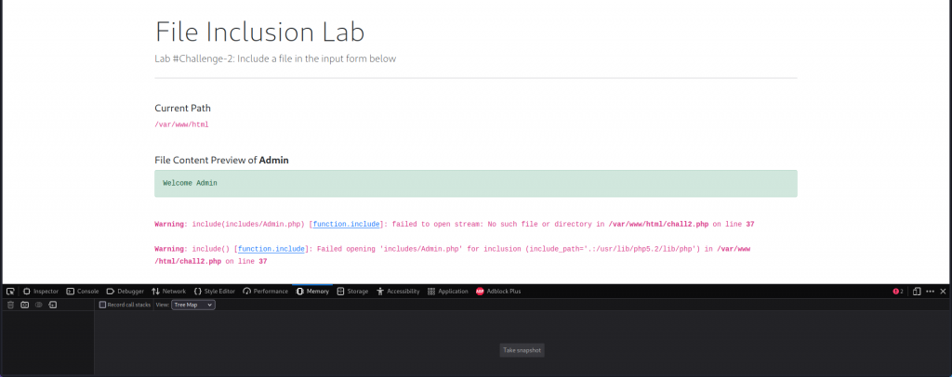
Task: Select the Network tab
Action: 168,291
